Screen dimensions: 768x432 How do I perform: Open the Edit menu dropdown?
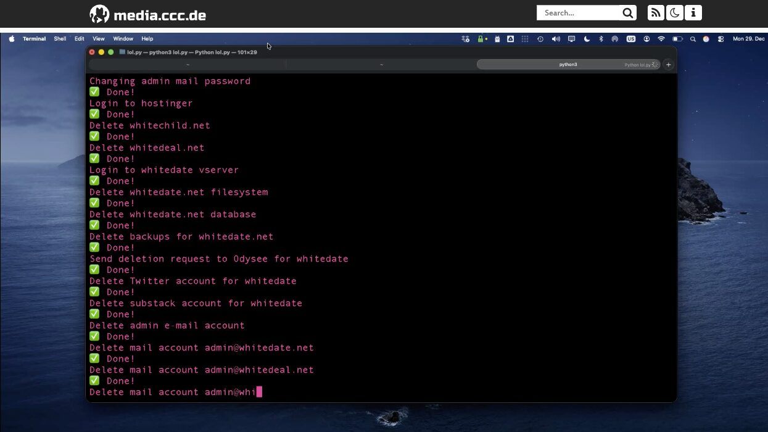(80, 39)
